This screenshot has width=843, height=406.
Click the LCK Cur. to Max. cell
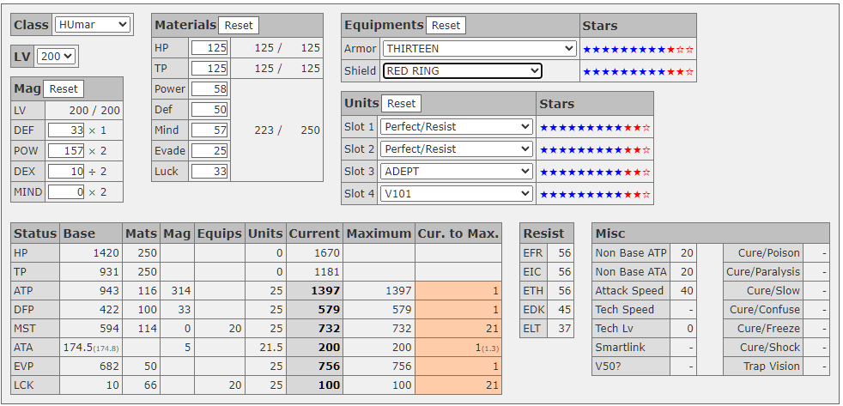(x=458, y=385)
